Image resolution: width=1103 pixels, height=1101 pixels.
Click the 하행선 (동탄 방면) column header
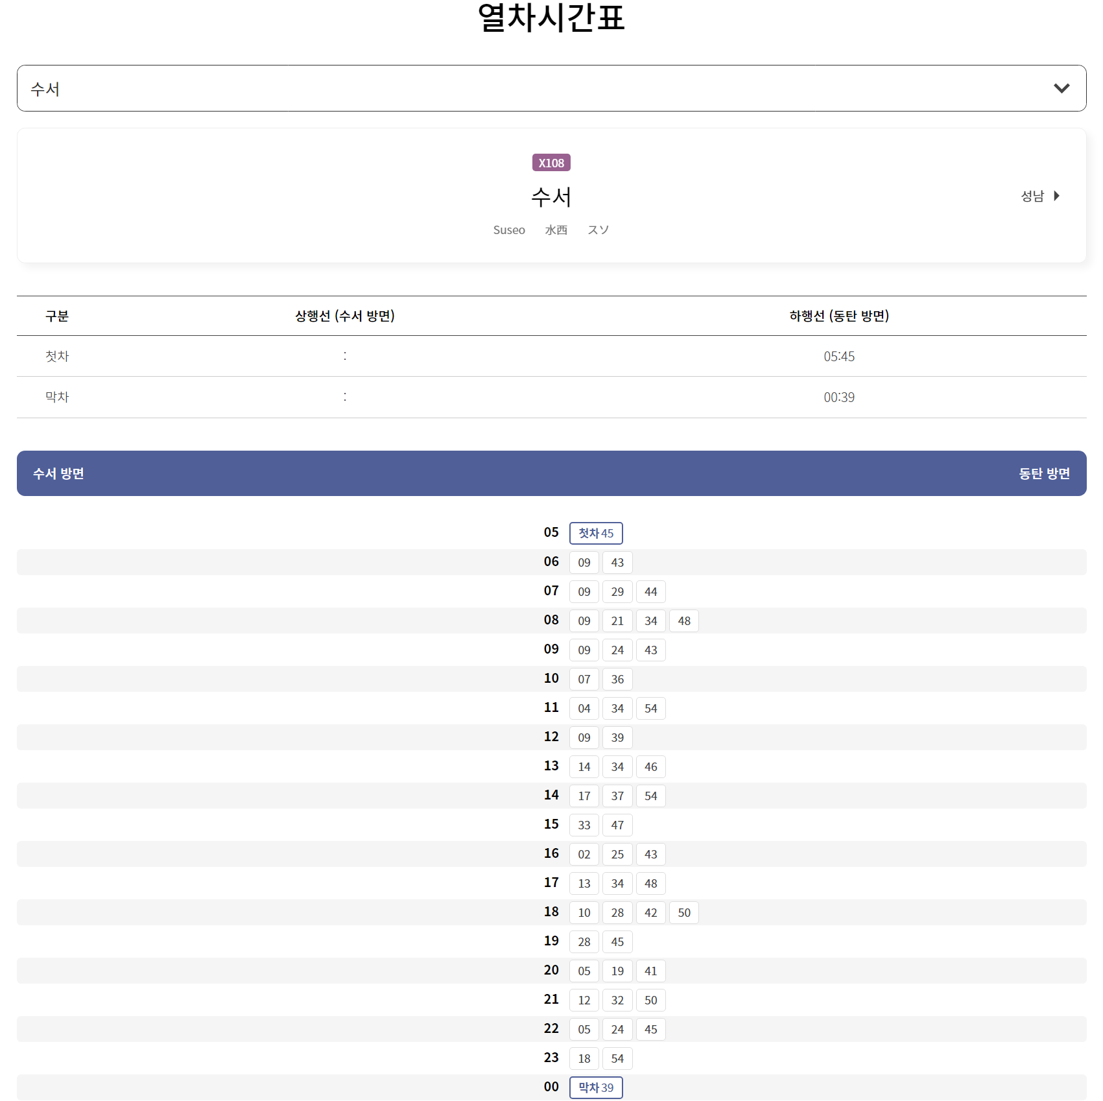click(839, 316)
